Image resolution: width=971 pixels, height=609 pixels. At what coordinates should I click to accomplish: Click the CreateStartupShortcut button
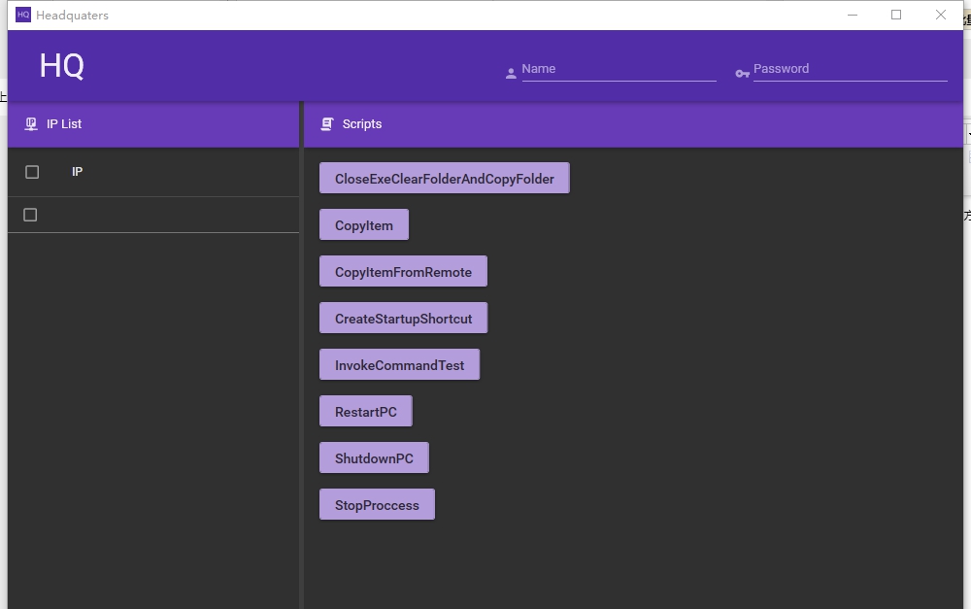point(403,319)
